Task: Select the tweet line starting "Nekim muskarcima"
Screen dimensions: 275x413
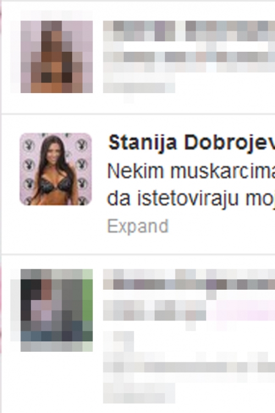Action: 191,171
